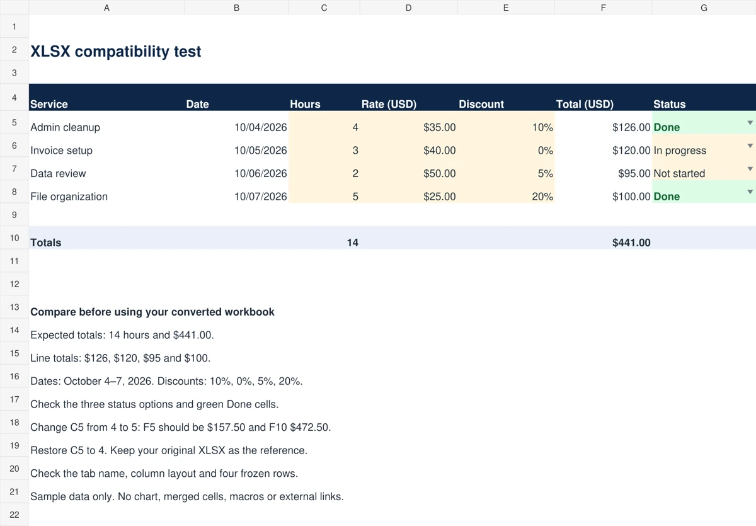This screenshot has width=756, height=526.
Task: Select column E header
Action: (506, 8)
